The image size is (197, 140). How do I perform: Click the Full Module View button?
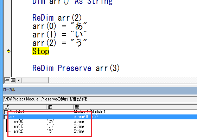(x=13, y=80)
